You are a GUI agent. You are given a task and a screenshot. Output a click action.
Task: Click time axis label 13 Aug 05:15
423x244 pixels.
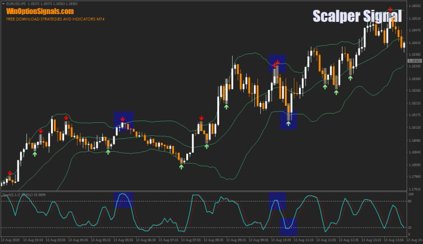(101, 240)
